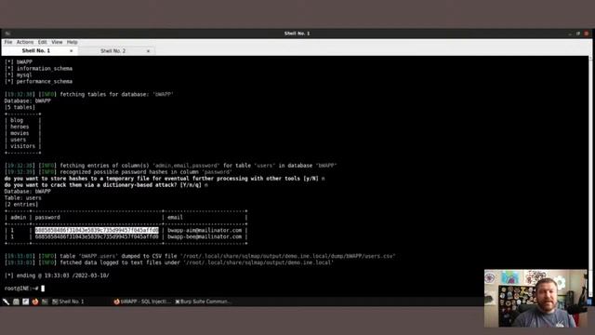Click the '[2 entries]' line
Screen dimensions: 595x335
point(21,205)
